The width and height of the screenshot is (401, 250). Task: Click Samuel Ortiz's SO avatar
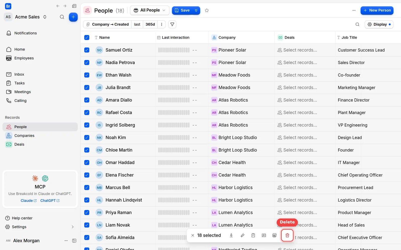(x=99, y=50)
